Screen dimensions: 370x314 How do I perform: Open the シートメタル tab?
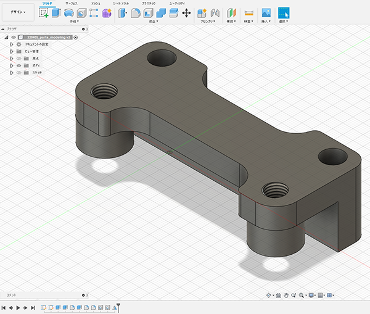point(121,3)
